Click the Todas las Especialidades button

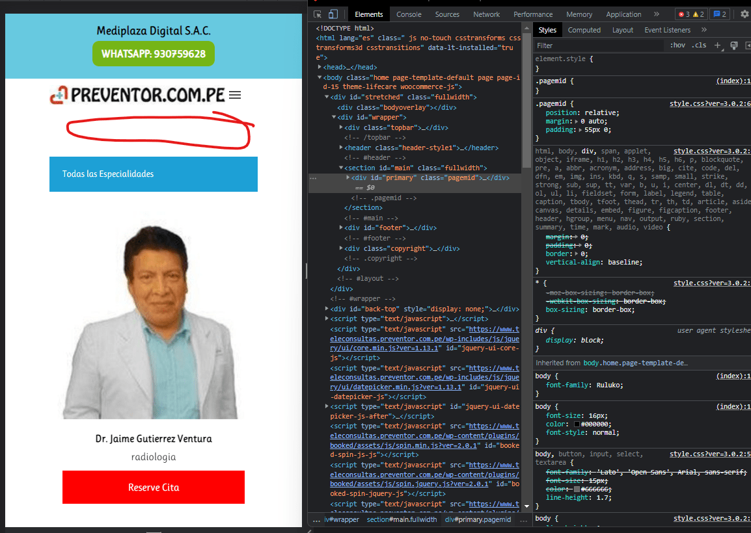(154, 174)
